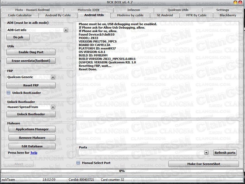Image resolution: width=245 pixels, height=184 pixels.
Task: Click the 'MODEL: Z833' log line
Action: 88,38
